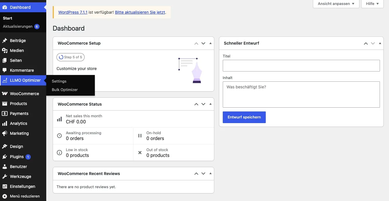Open the Design brush icon
This screenshot has height=201, width=389.
(x=5, y=146)
